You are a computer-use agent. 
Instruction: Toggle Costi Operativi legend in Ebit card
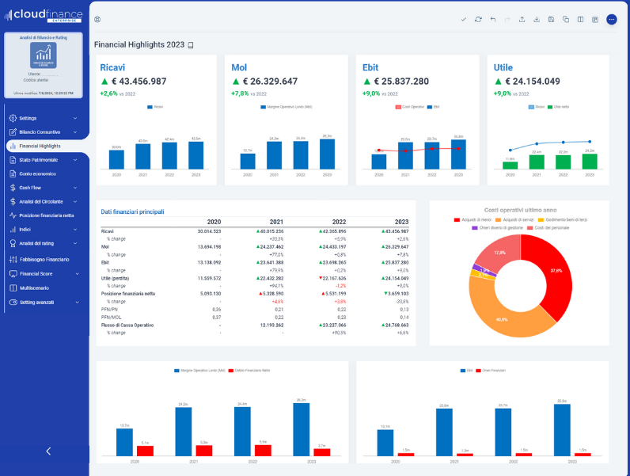pyautogui.click(x=409, y=107)
